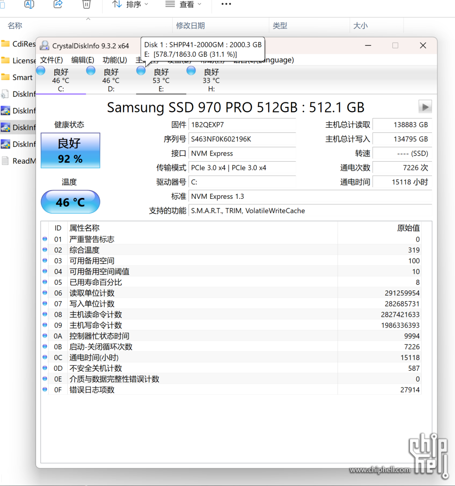
Task: Click the ReadMe file icon in Explorer
Action: [x=5, y=161]
